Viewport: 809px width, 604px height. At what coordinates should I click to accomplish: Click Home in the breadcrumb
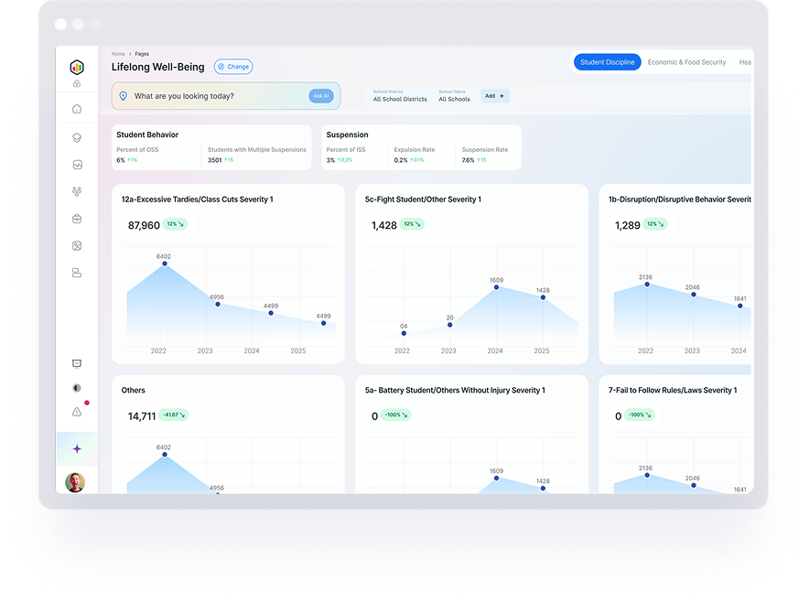118,54
